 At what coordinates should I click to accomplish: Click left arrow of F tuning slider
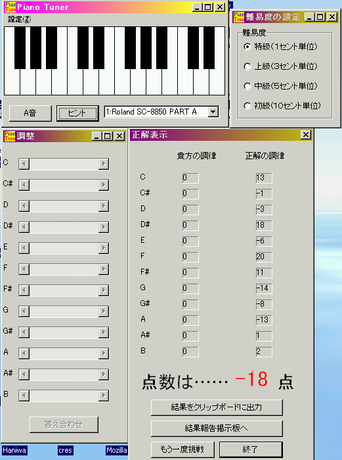[x=24, y=269]
